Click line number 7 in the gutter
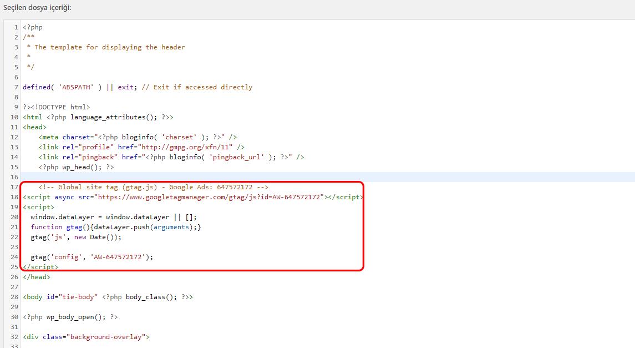 16,87
